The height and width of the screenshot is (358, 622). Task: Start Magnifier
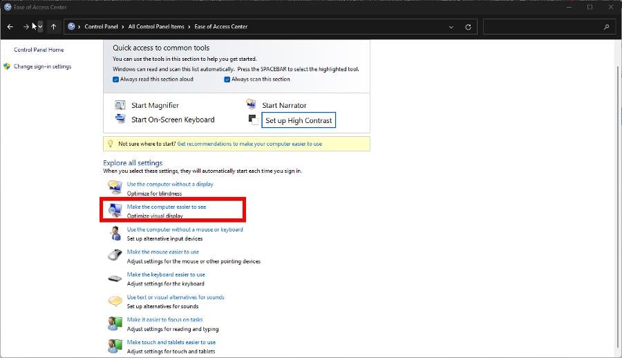(x=155, y=105)
